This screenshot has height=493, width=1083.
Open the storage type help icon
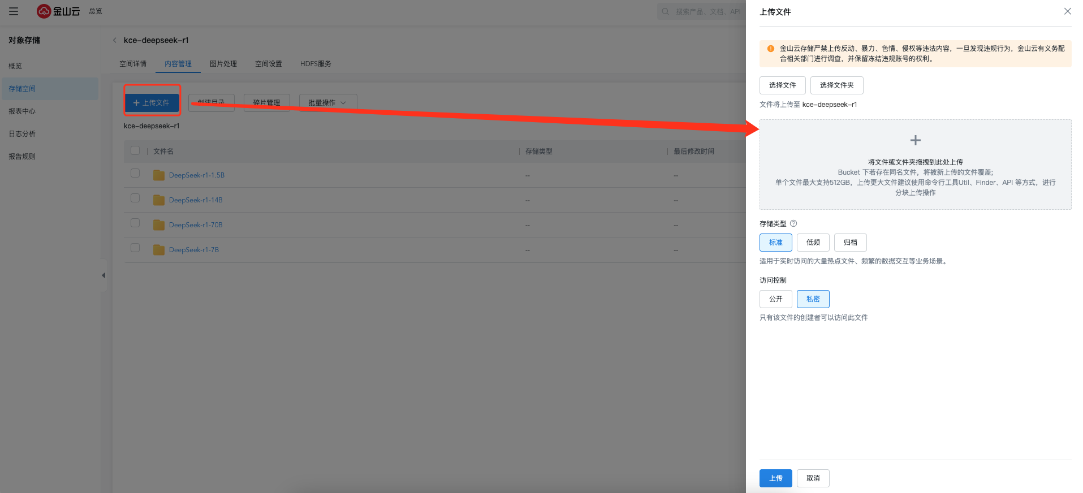pyautogui.click(x=793, y=223)
